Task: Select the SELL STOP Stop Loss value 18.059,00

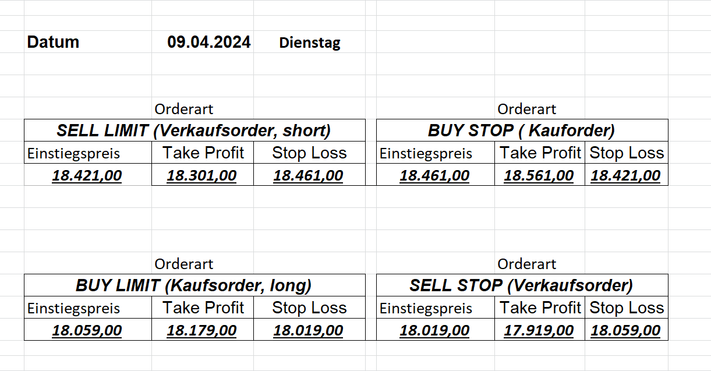Action: [x=625, y=330]
